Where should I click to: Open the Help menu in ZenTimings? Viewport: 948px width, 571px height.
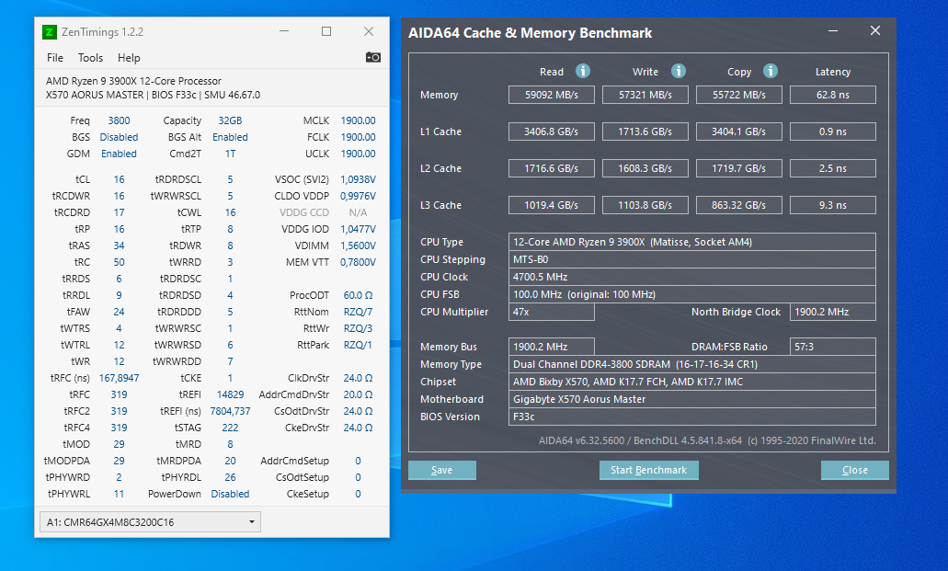click(129, 57)
